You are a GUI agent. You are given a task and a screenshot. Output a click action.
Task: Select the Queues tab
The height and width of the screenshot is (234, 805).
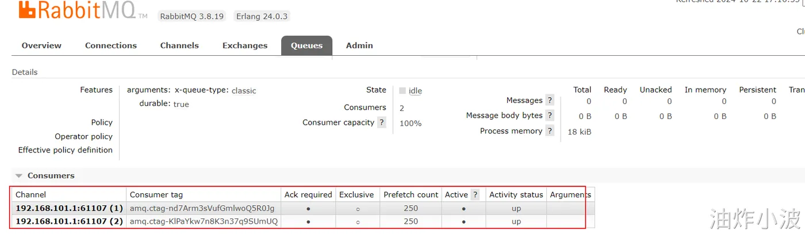click(x=306, y=46)
